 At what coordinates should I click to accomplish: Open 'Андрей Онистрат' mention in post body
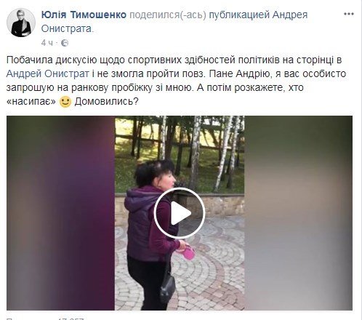(48, 73)
